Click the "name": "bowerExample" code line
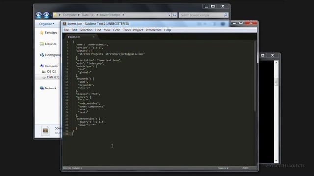The image size is (314, 176). (x=92, y=44)
